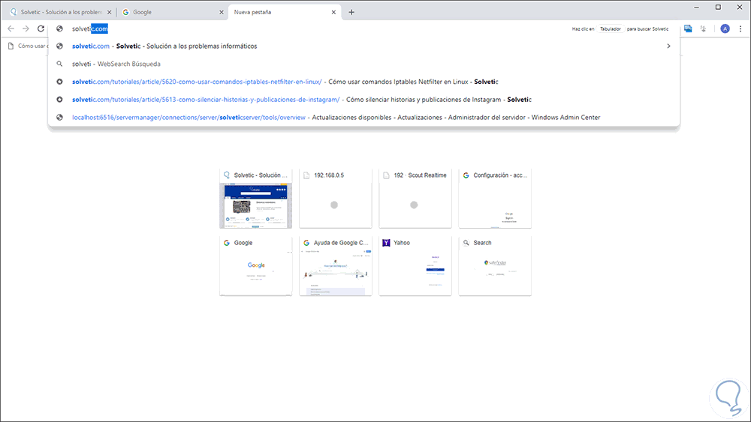Switch to the Google tab
Image resolution: width=751 pixels, height=422 pixels.
coord(173,13)
